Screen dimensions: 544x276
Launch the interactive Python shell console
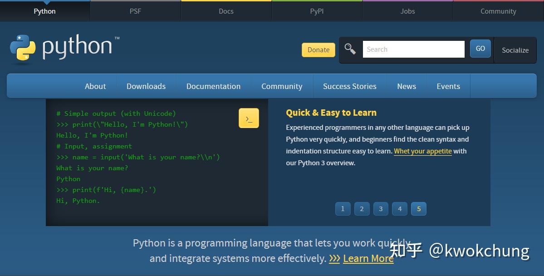248,118
